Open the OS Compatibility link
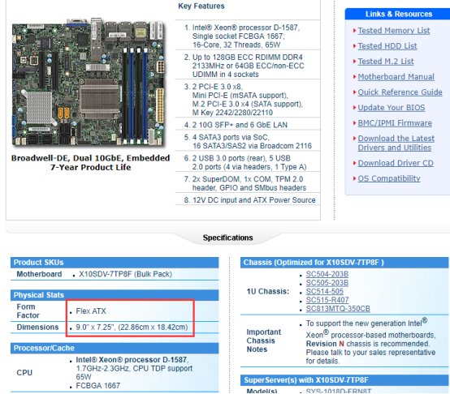The width and height of the screenshot is (450, 394). click(388, 178)
